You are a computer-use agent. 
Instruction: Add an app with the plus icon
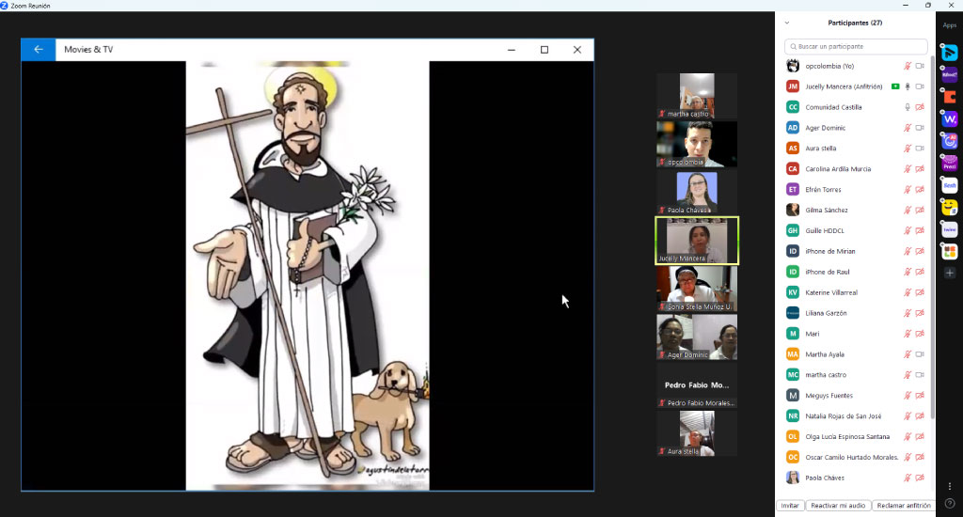point(950,273)
